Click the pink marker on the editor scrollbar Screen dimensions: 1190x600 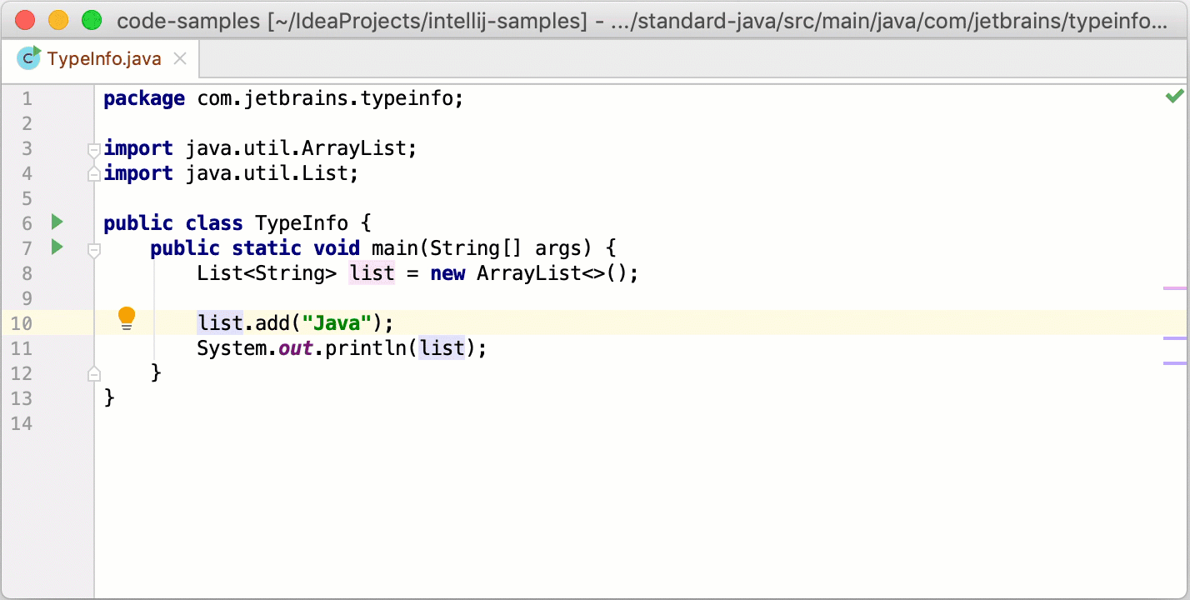pyautogui.click(x=1175, y=287)
